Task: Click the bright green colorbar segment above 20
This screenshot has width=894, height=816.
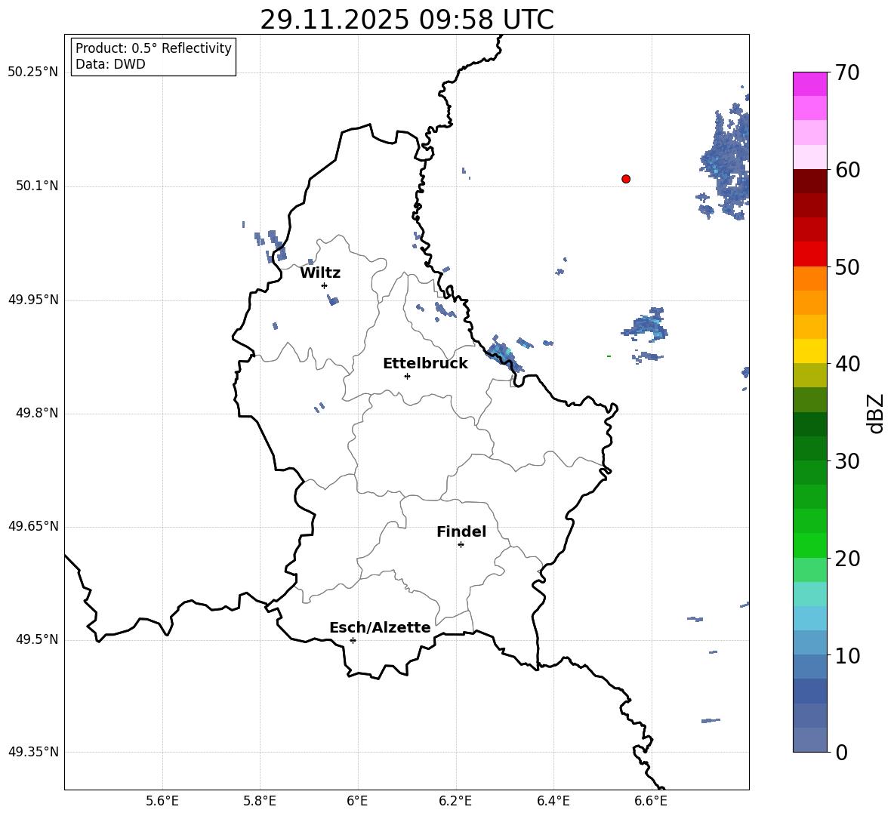Action: 810,545
